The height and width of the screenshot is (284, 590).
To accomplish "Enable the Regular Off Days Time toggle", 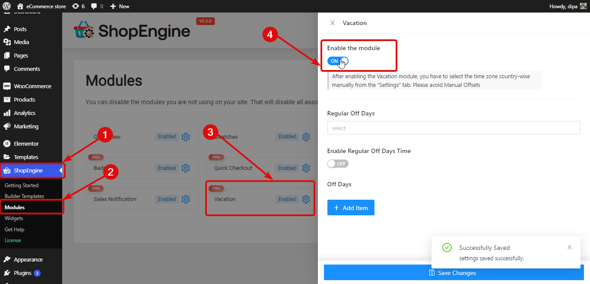I will pos(338,163).
